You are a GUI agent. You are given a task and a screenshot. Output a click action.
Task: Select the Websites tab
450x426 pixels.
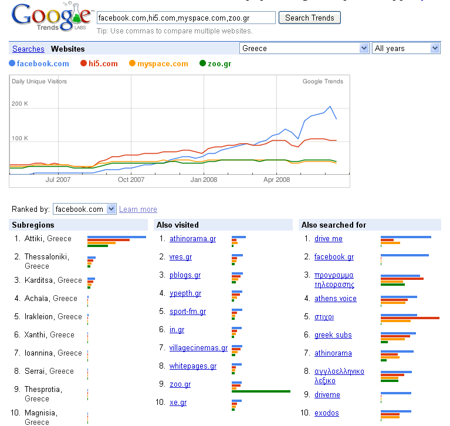click(67, 49)
